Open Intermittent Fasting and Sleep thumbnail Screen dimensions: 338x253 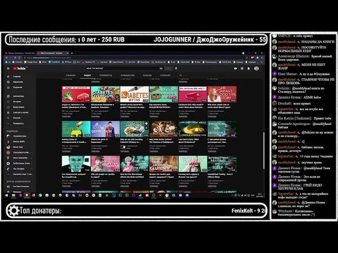coord(222,164)
